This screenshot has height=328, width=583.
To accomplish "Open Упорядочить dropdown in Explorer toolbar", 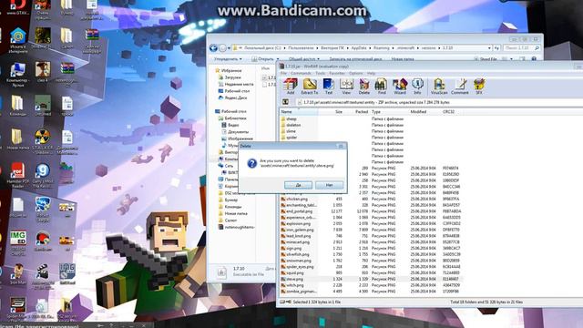I will [x=228, y=58].
